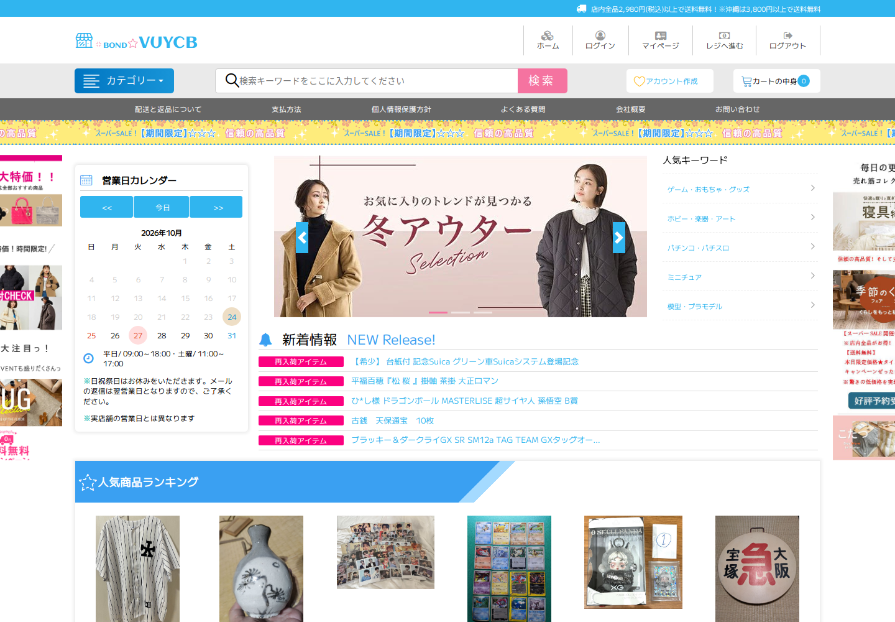The width and height of the screenshot is (895, 622).
Task: Open 配送と返品について menu item
Action: (x=168, y=109)
